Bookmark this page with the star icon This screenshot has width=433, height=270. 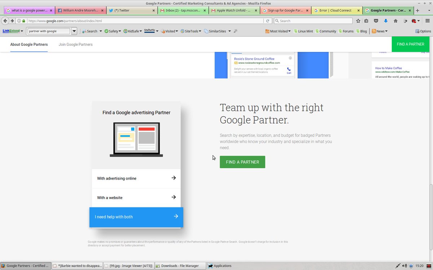point(358,21)
